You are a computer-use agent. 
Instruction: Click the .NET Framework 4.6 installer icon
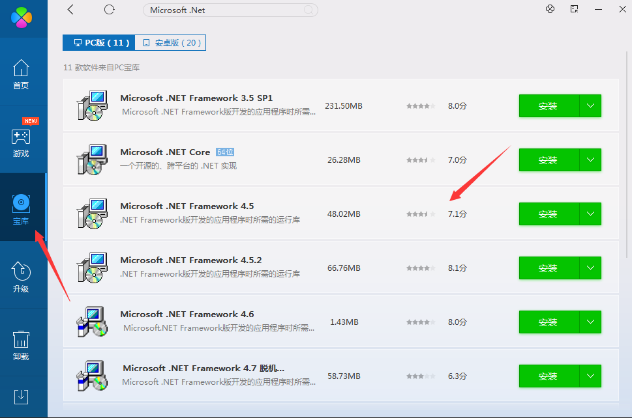93,322
